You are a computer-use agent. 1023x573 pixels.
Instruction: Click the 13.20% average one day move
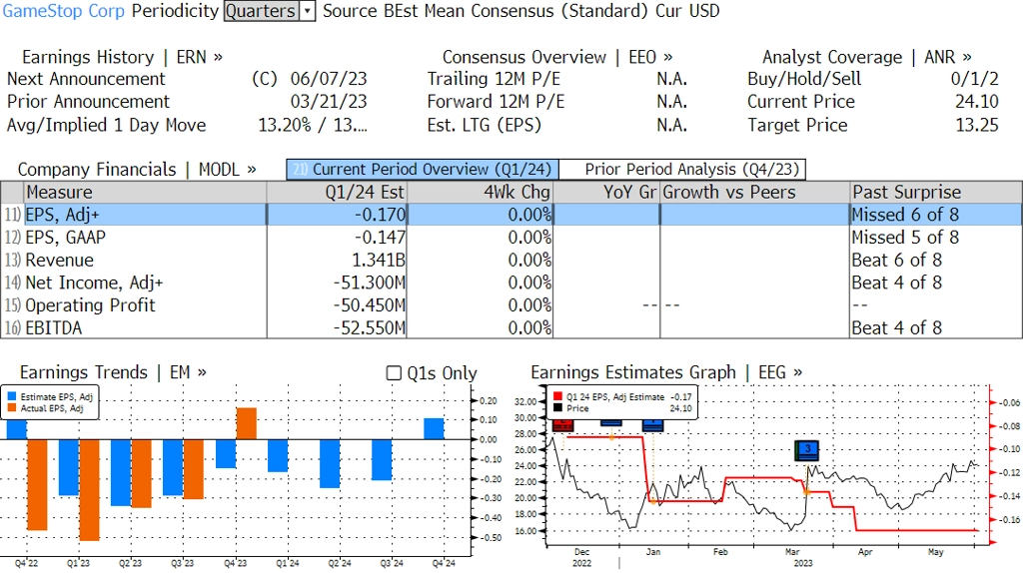285,125
